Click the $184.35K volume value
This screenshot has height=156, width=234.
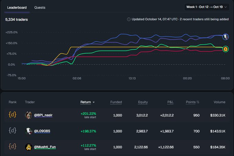pyautogui.click(x=218, y=147)
